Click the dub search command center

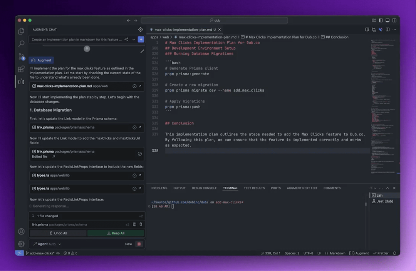(215, 20)
